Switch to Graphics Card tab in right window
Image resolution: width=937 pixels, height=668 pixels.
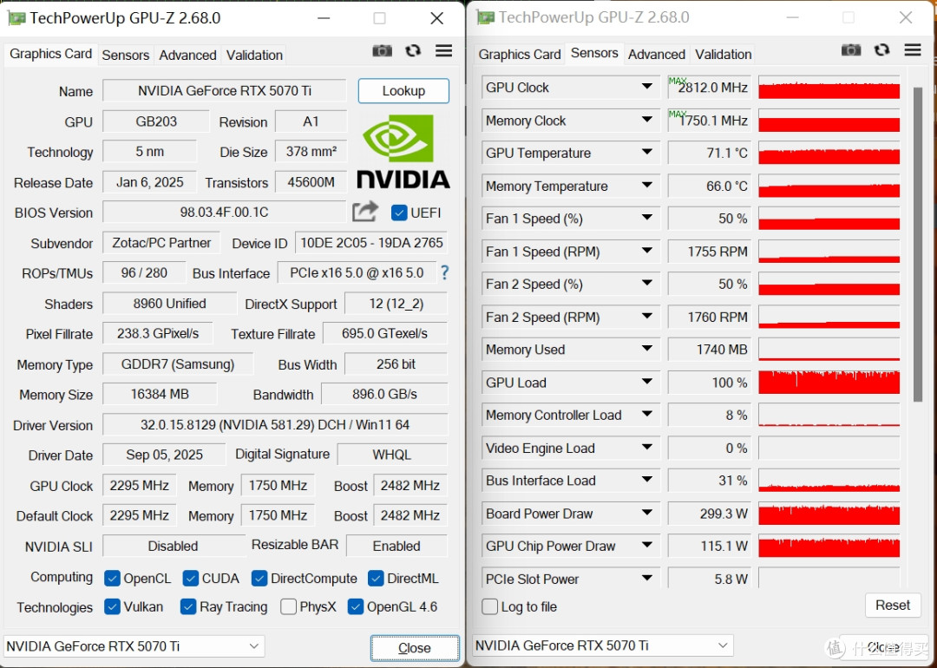coord(520,55)
